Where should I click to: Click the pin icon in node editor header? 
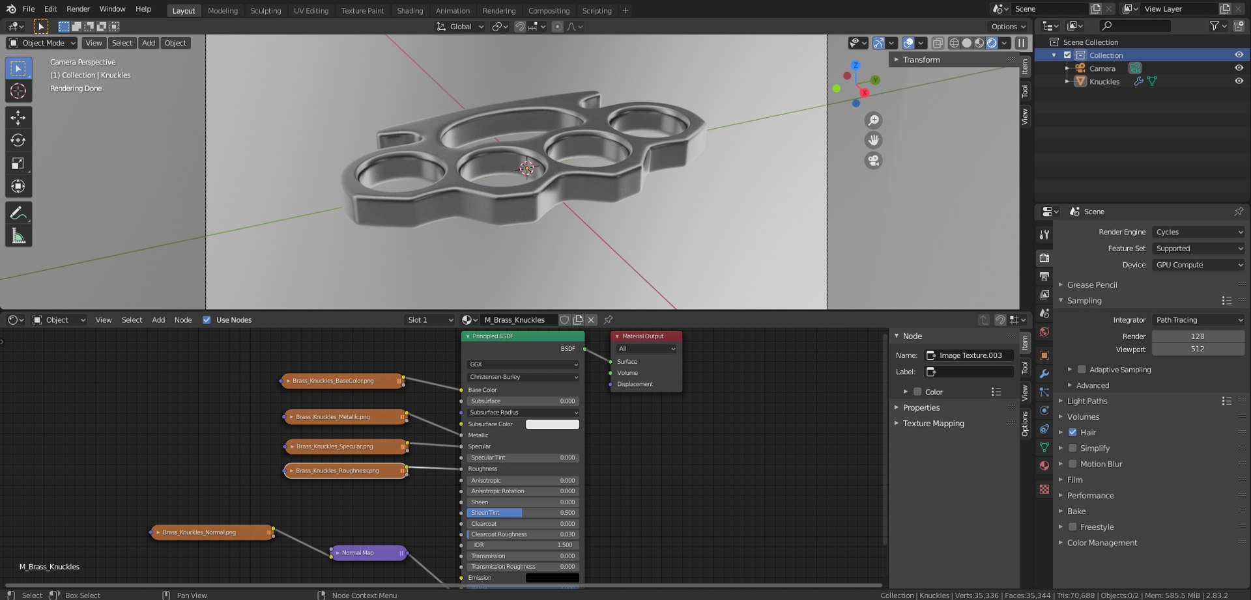608,320
